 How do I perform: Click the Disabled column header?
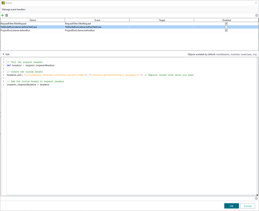226,20
